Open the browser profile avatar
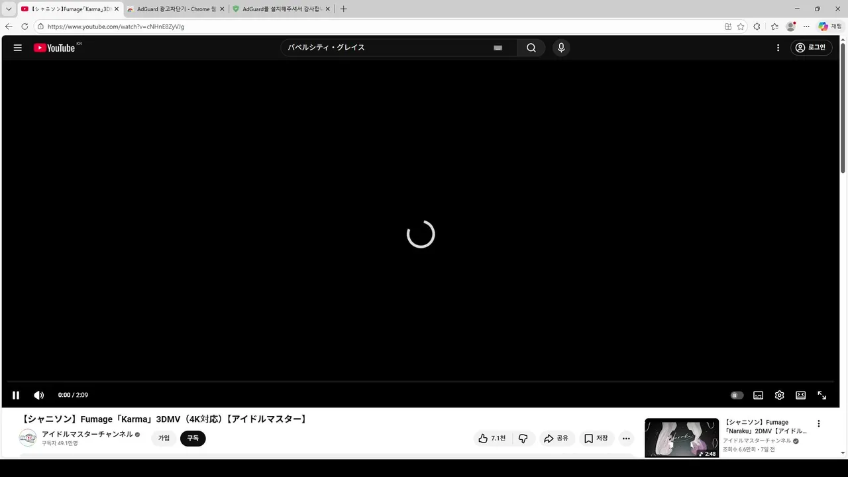The width and height of the screenshot is (848, 477). [x=790, y=26]
